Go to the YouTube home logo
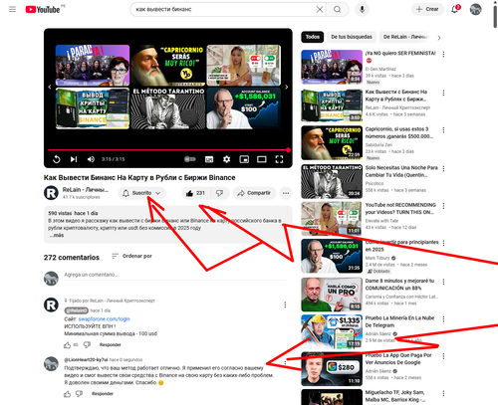Image resolution: width=498 pixels, height=405 pixels. [x=43, y=9]
